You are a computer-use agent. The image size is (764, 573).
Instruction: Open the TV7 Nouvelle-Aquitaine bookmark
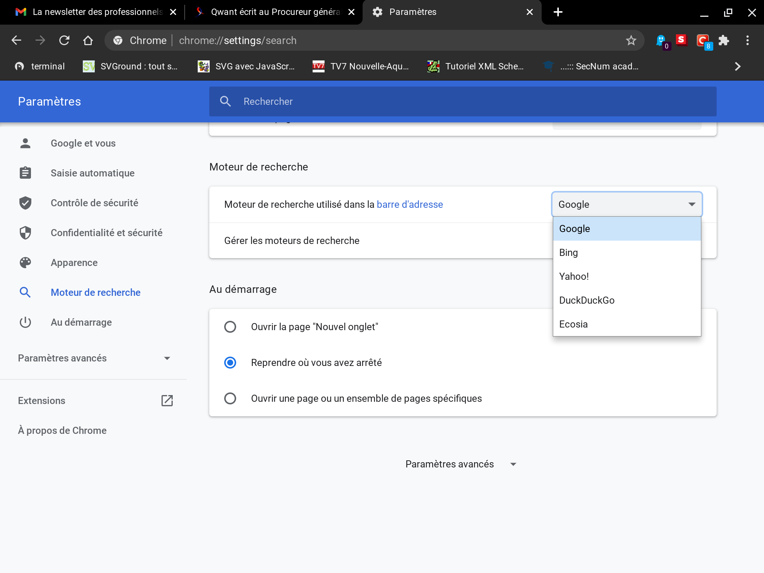(x=361, y=66)
